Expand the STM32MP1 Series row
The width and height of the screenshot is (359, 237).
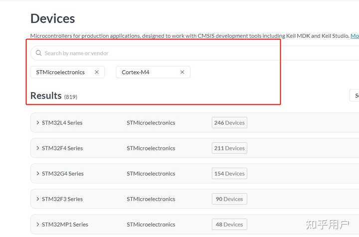(38, 225)
